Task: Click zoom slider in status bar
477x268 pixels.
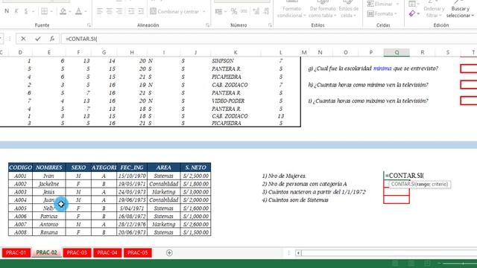Action: click(x=463, y=264)
